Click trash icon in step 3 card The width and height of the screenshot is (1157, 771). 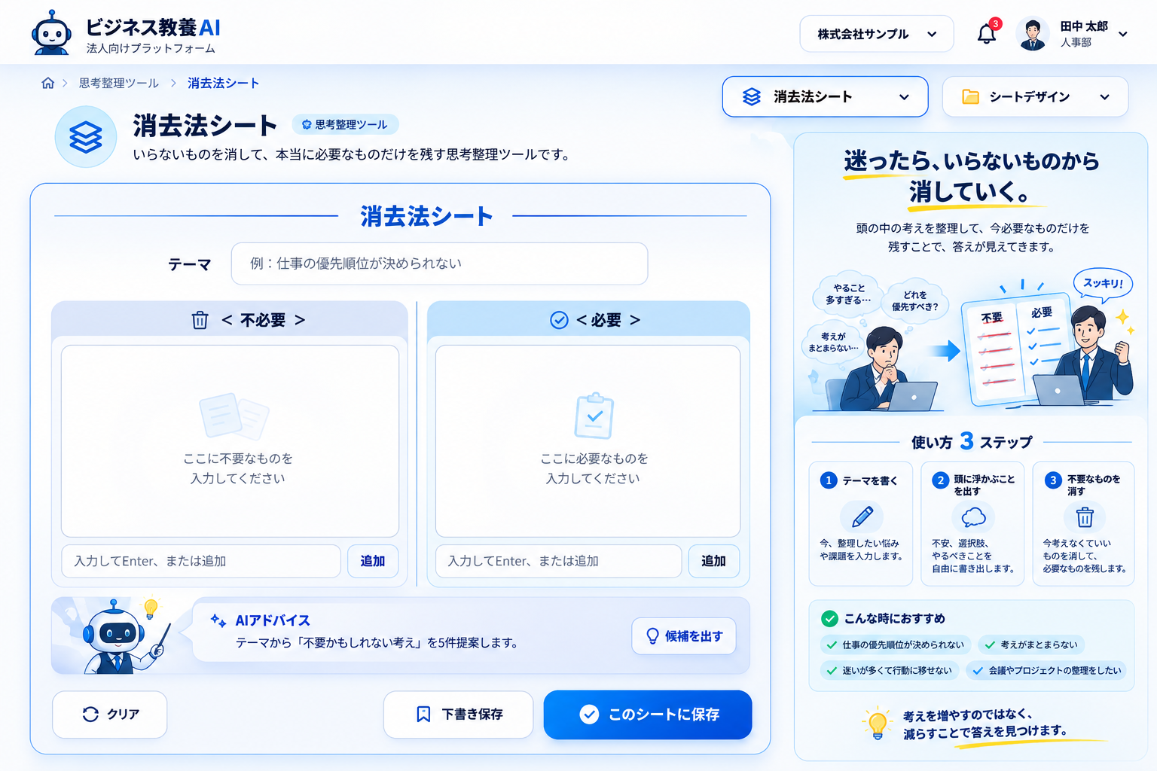pos(1085,517)
